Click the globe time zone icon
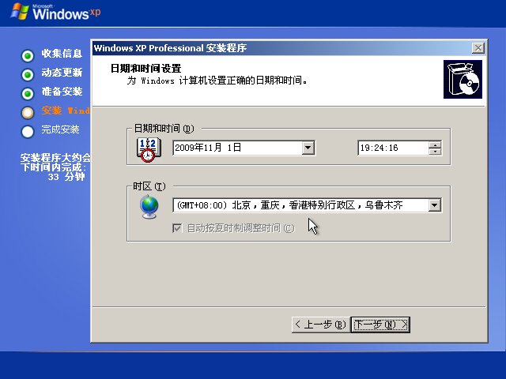The image size is (506, 379). [x=149, y=207]
